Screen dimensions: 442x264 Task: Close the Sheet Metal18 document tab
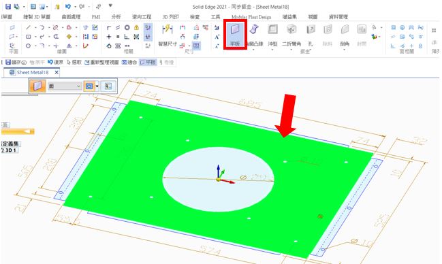(57, 72)
